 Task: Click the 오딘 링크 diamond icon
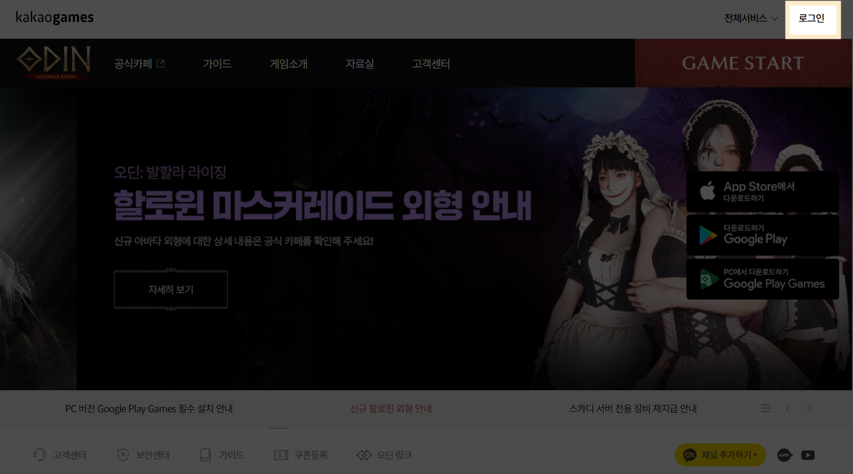[364, 455]
